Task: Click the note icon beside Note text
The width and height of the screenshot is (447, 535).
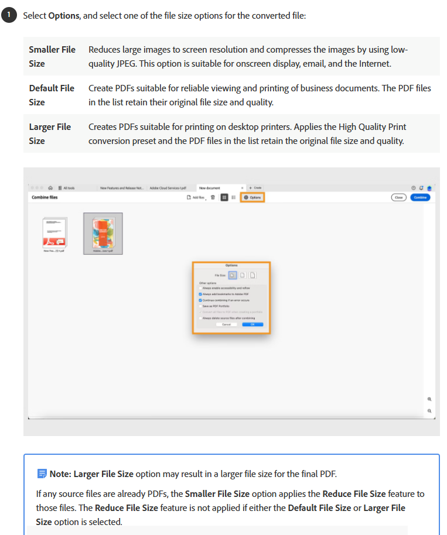Action: pyautogui.click(x=42, y=474)
